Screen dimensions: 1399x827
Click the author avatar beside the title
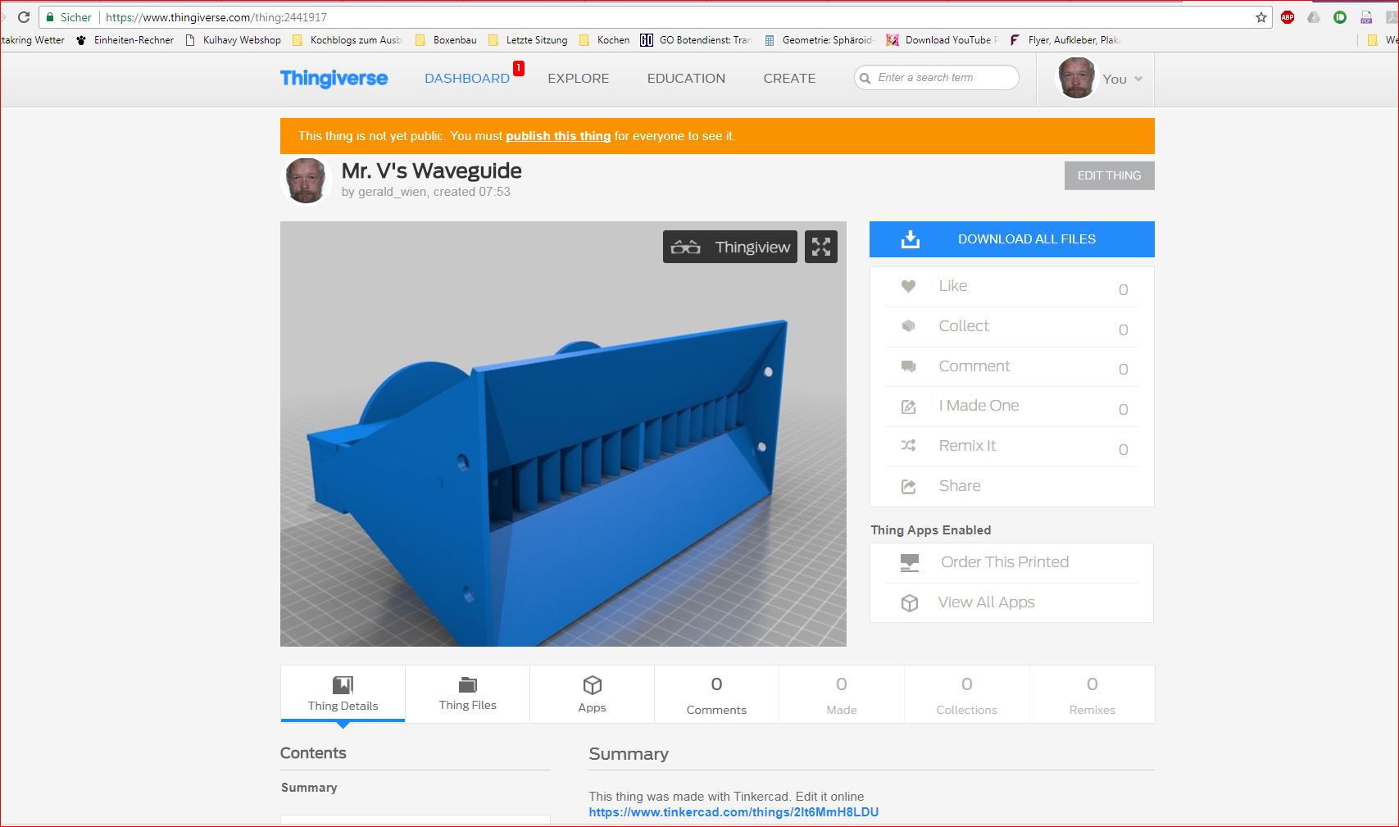pyautogui.click(x=307, y=180)
